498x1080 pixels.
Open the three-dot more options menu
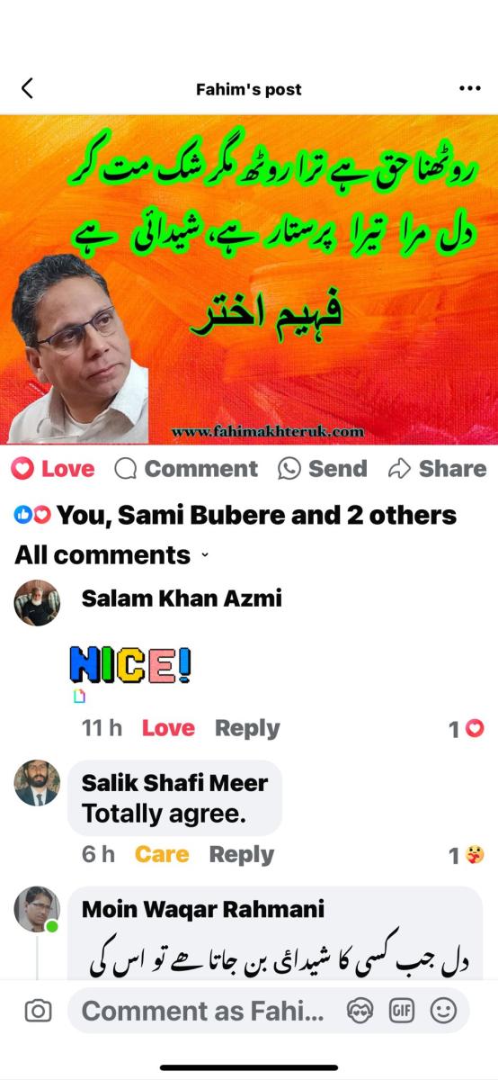[x=470, y=88]
